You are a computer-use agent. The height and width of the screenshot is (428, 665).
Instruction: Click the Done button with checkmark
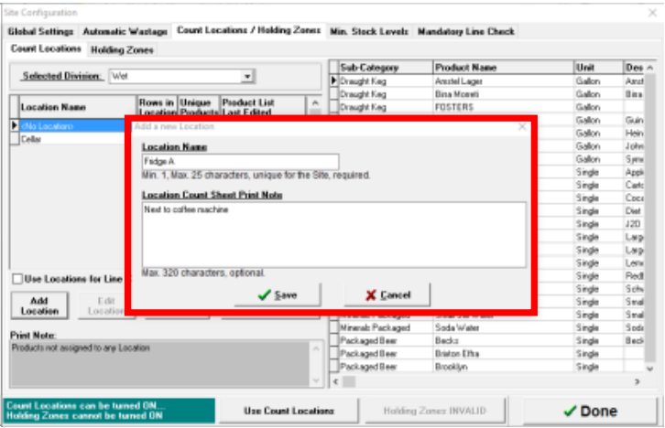click(590, 411)
